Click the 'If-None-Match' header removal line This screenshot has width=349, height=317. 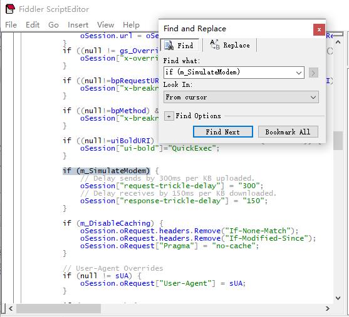[x=189, y=231]
